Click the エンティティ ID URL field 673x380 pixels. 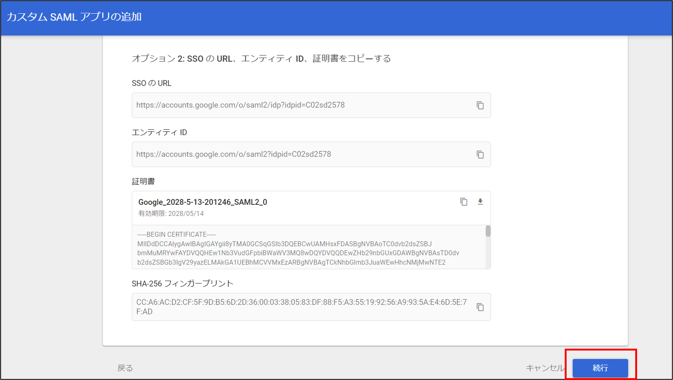click(293, 154)
